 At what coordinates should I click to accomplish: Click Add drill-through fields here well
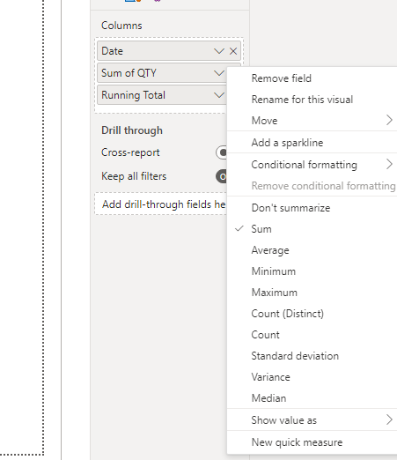click(161, 204)
